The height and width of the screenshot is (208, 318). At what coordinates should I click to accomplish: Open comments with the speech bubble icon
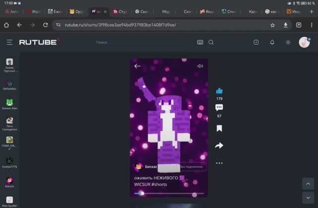click(x=219, y=107)
